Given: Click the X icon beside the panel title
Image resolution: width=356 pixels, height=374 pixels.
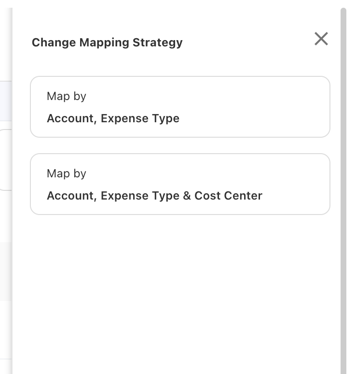Looking at the screenshot, I should [x=321, y=39].
